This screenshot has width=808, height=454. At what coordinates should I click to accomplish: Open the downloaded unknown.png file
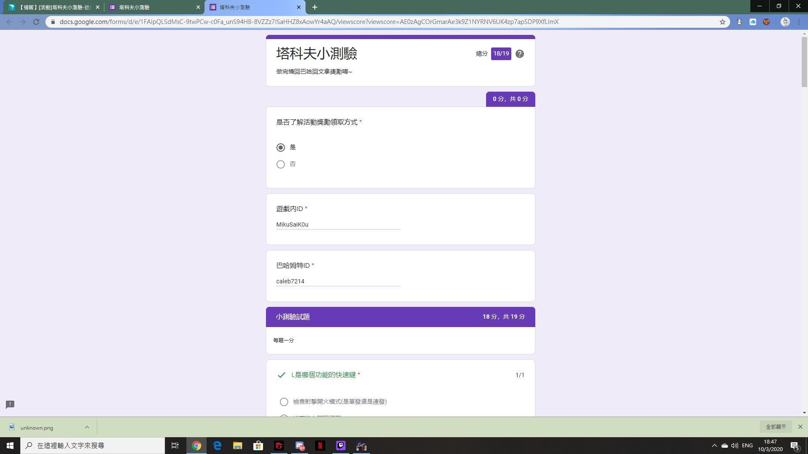pos(37,428)
